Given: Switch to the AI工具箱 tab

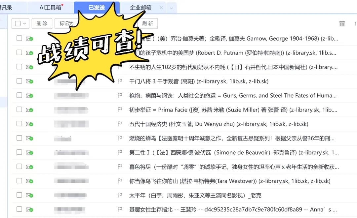Looking at the screenshot, I should pos(50,8).
